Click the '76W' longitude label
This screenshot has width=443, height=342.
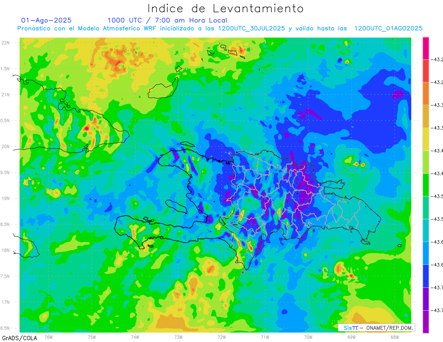point(48,337)
